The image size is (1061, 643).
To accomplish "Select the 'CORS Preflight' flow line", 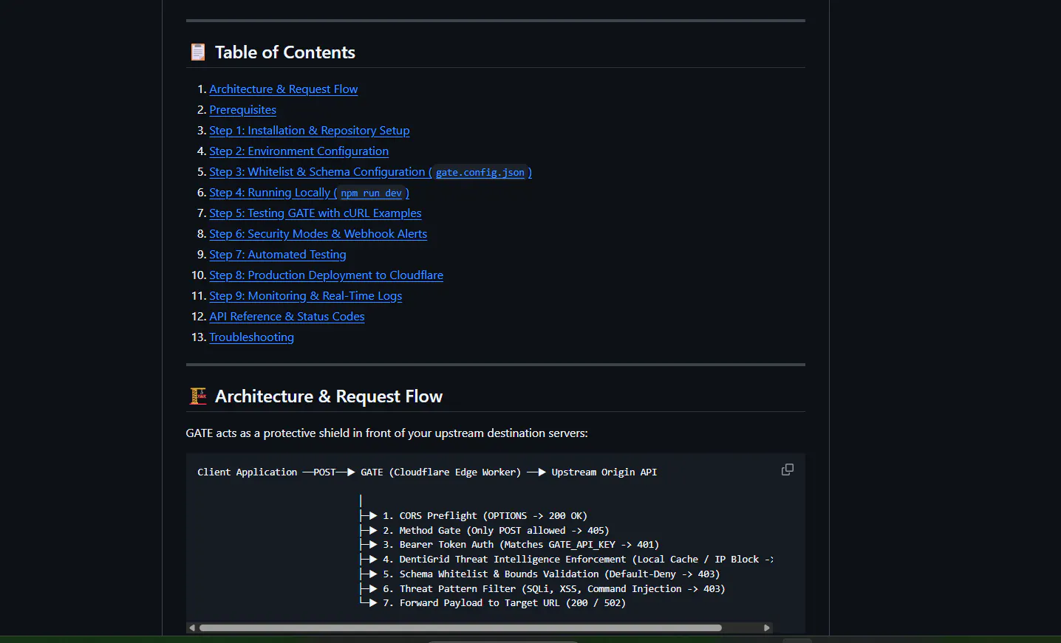I will [x=485, y=516].
